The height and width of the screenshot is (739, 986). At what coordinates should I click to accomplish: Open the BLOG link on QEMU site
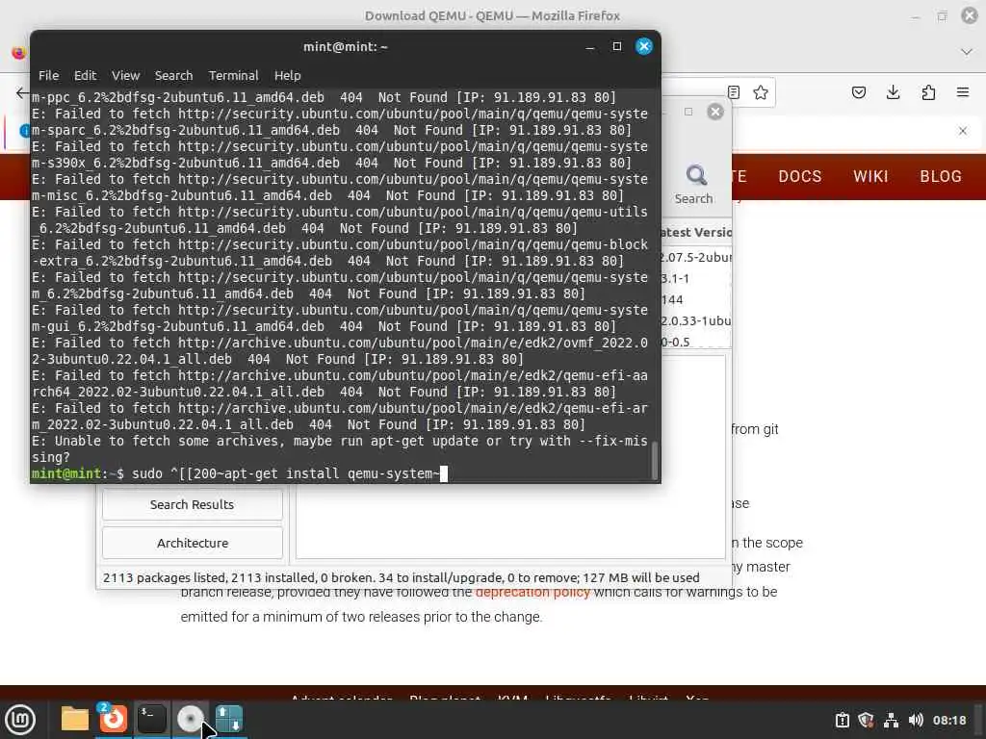[941, 177]
